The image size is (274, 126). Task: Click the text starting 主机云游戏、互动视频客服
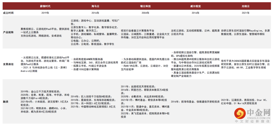195,32
